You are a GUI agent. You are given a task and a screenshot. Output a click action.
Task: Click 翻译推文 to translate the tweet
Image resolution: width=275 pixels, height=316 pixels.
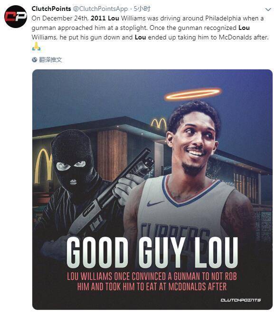click(x=50, y=60)
